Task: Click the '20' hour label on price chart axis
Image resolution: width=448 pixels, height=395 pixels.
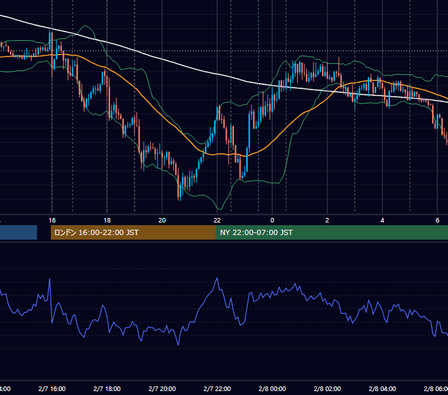Action: [x=162, y=221]
